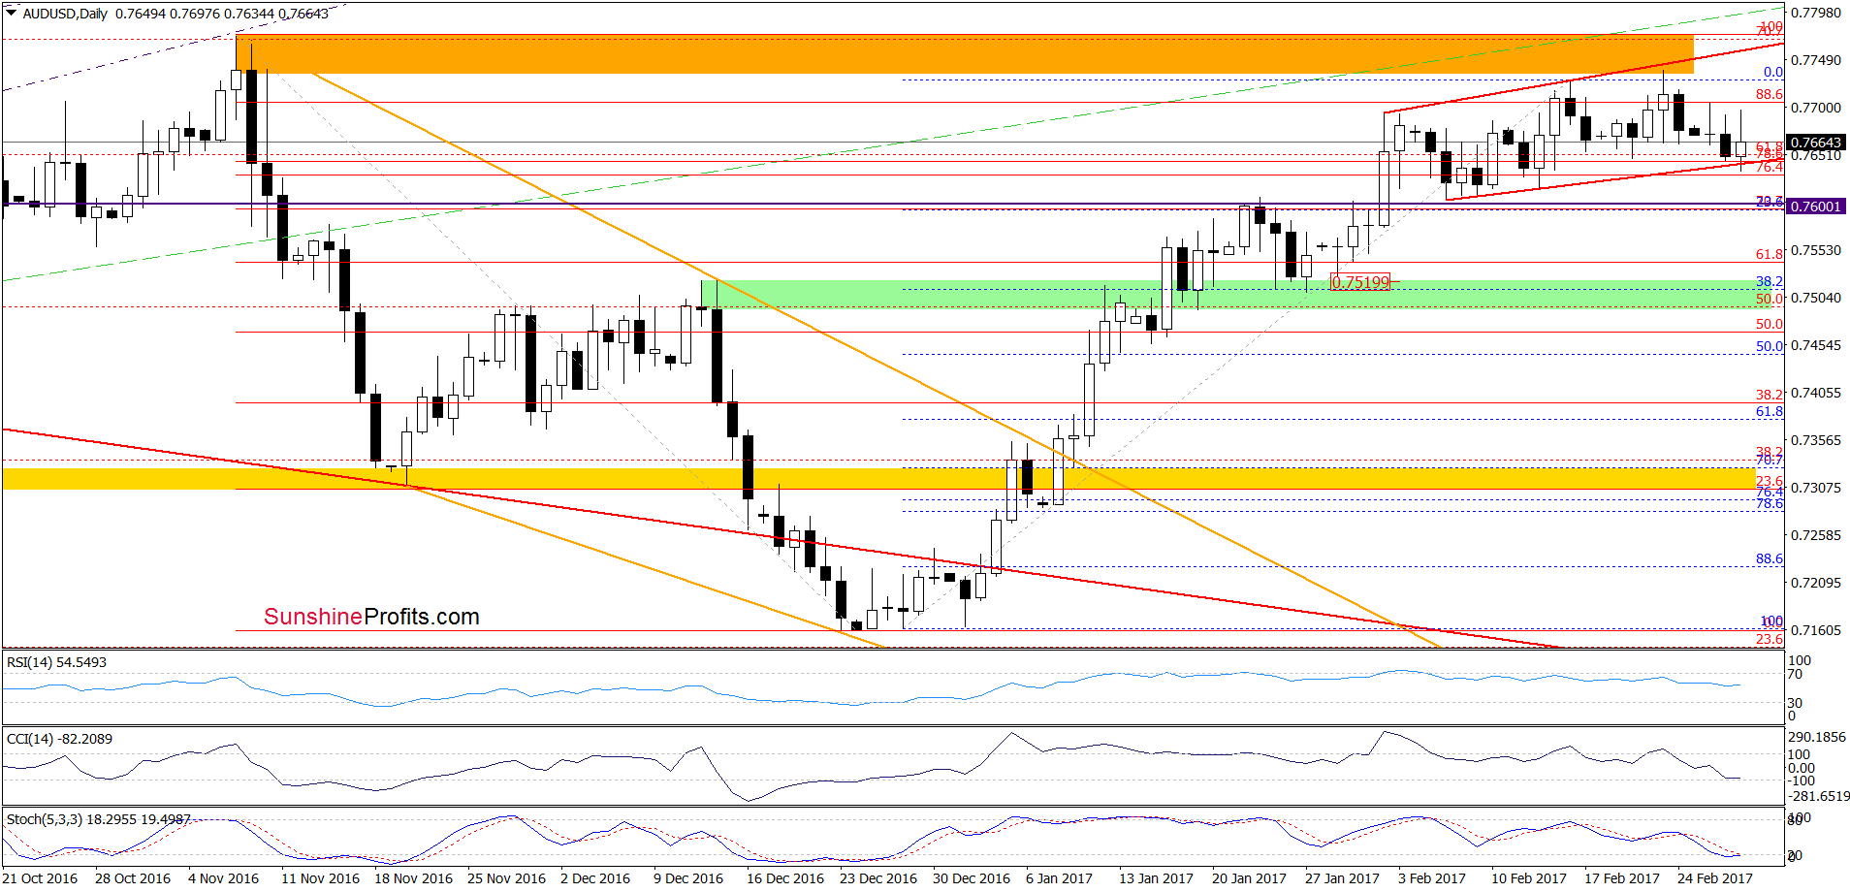Click the 0.73565 price axis value
The width and height of the screenshot is (1850, 892).
[x=1815, y=440]
